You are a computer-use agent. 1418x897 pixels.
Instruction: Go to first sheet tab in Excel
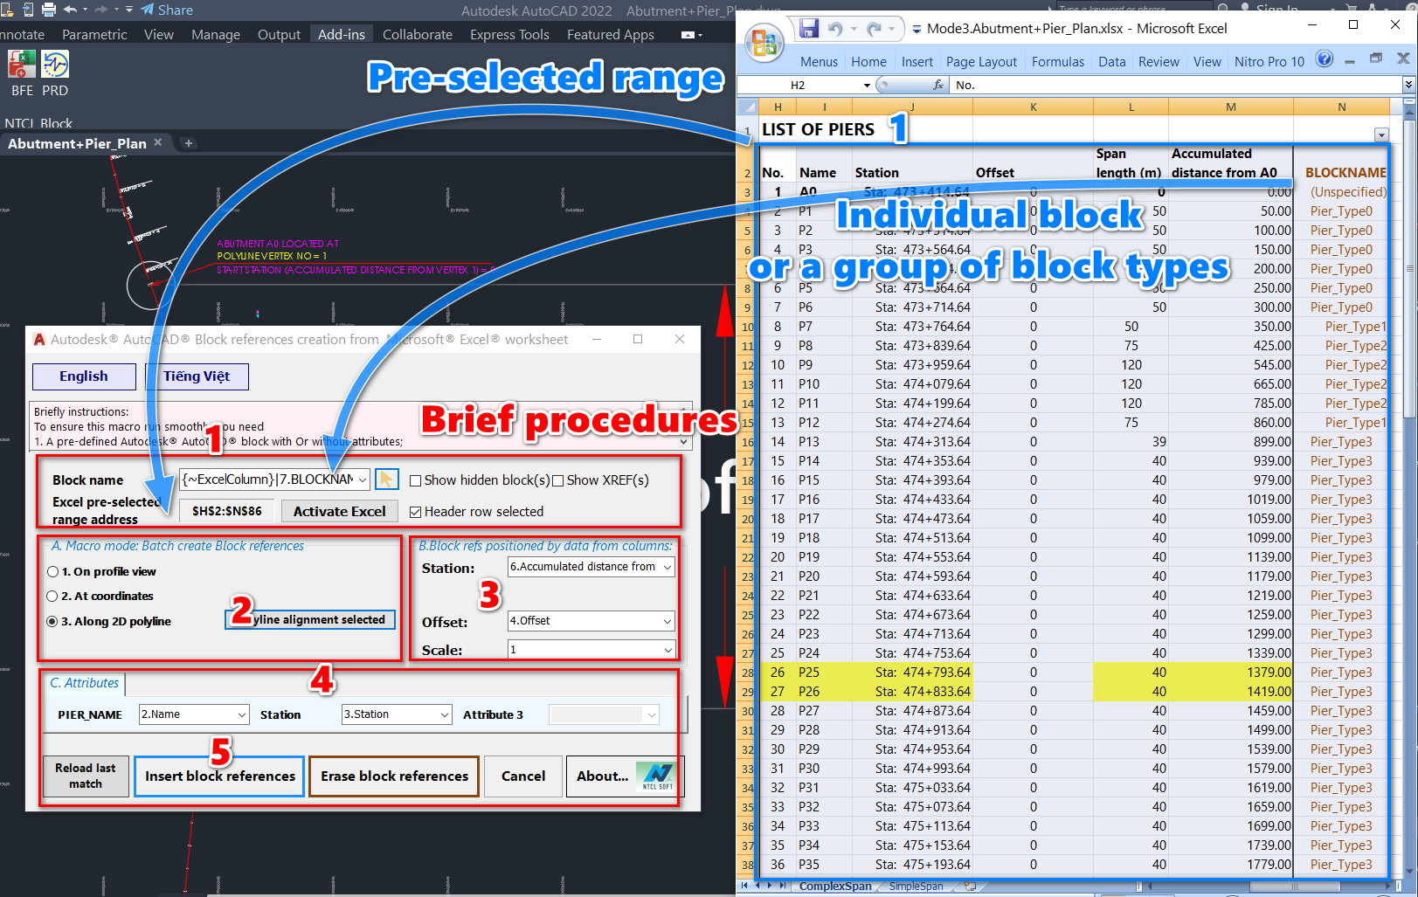click(744, 886)
